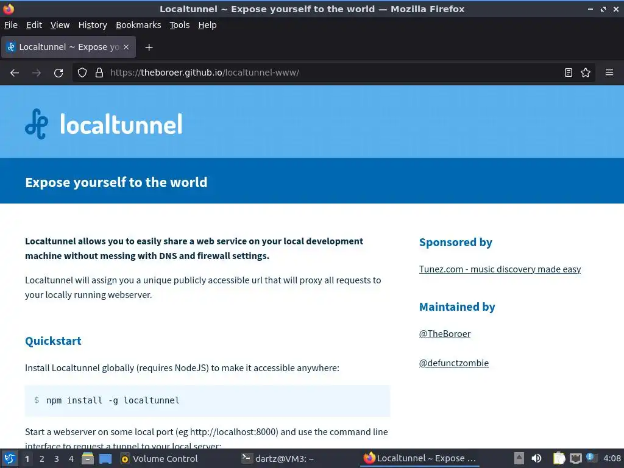This screenshot has height=468, width=624.
Task: Go back with the browser back arrow
Action: click(x=15, y=73)
